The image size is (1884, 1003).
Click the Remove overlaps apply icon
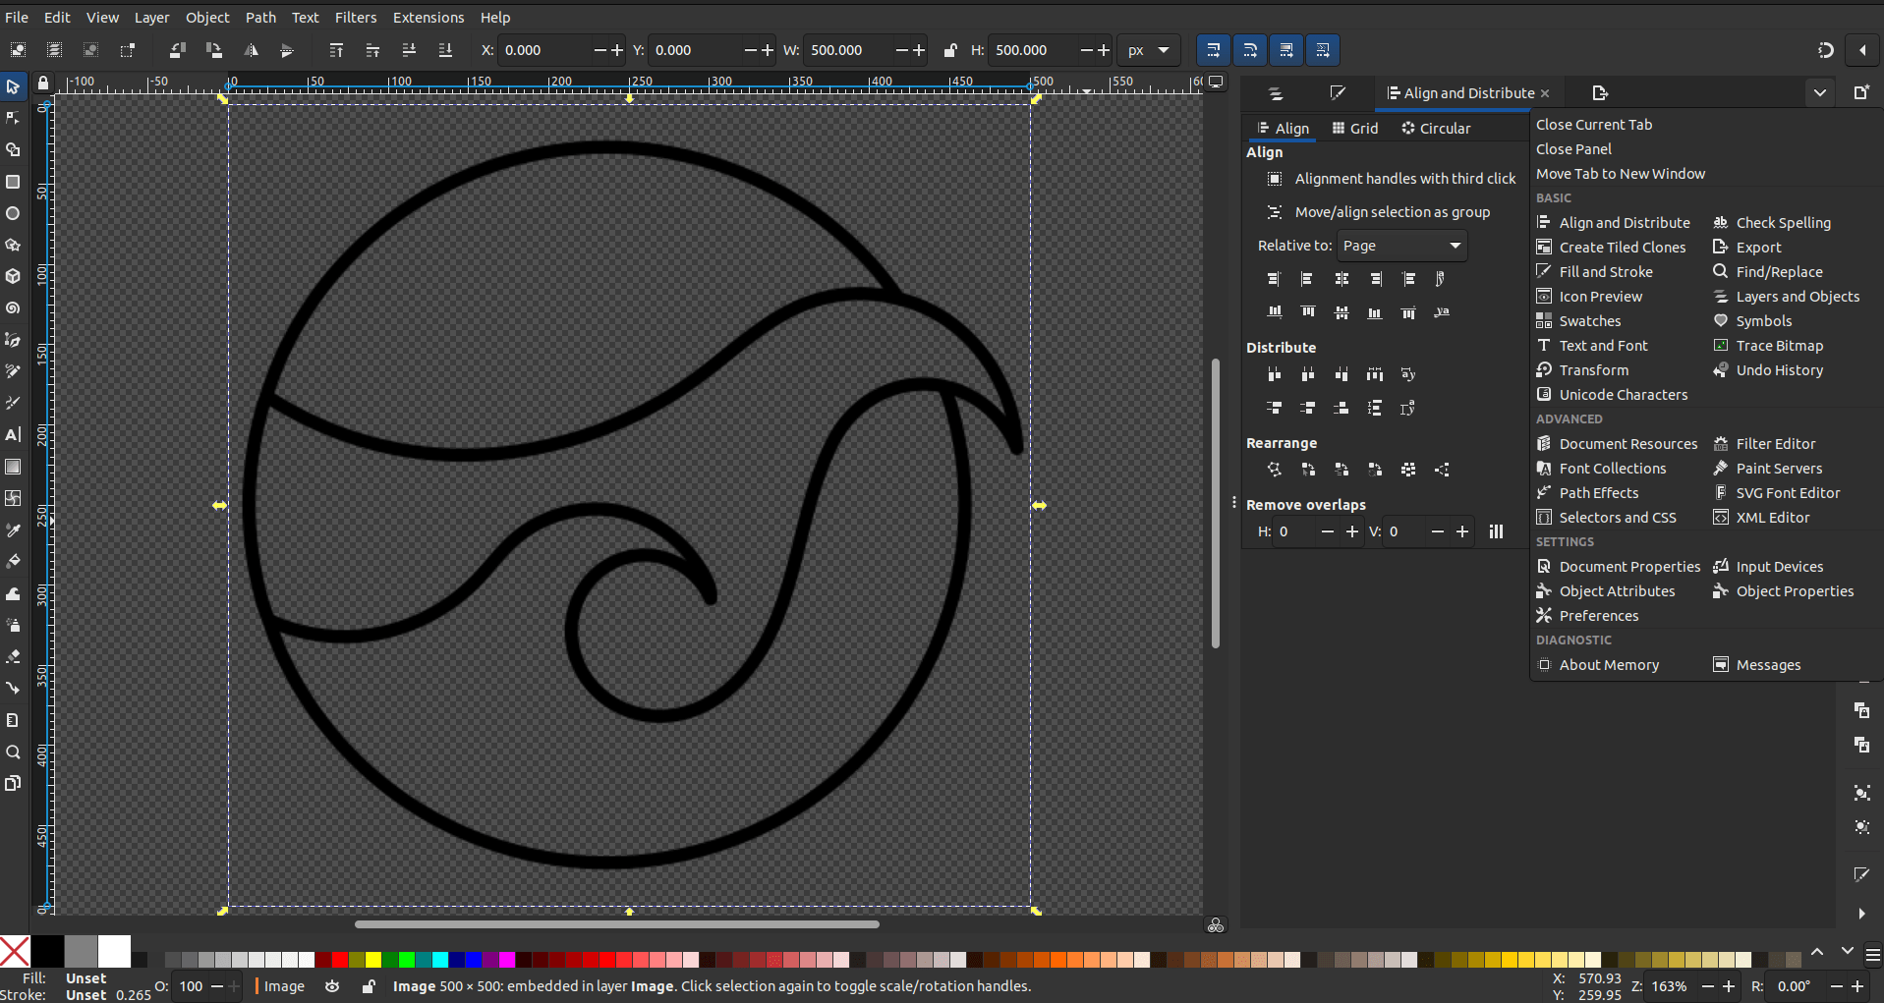point(1496,531)
